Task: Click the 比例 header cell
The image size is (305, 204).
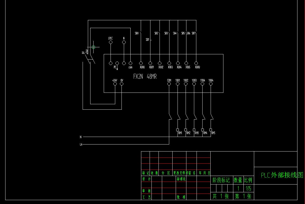Action: (x=248, y=180)
